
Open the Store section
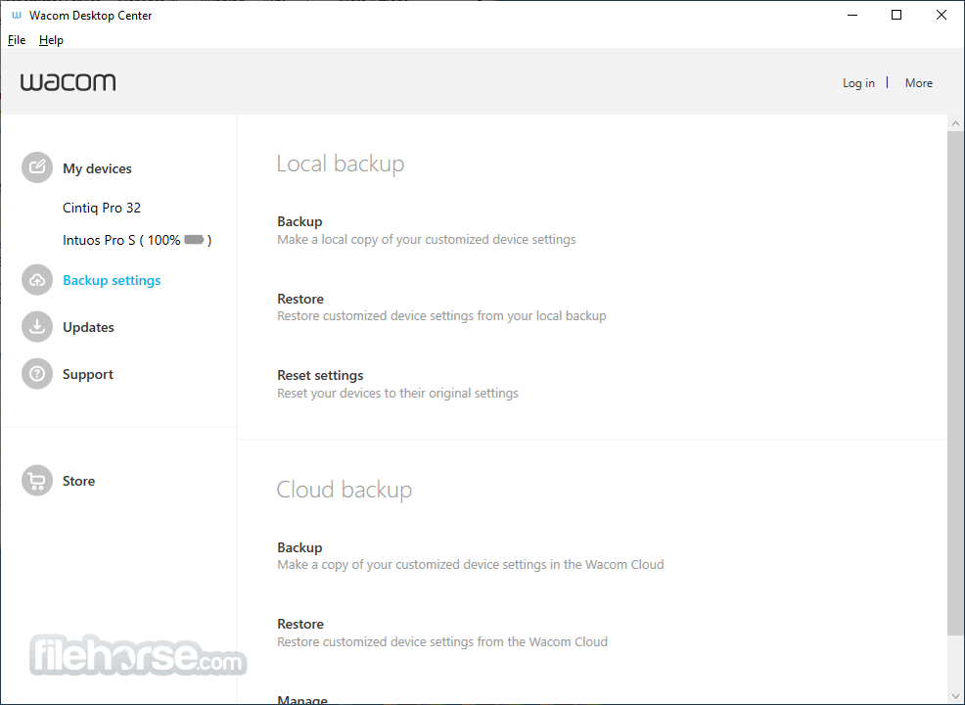tap(78, 481)
